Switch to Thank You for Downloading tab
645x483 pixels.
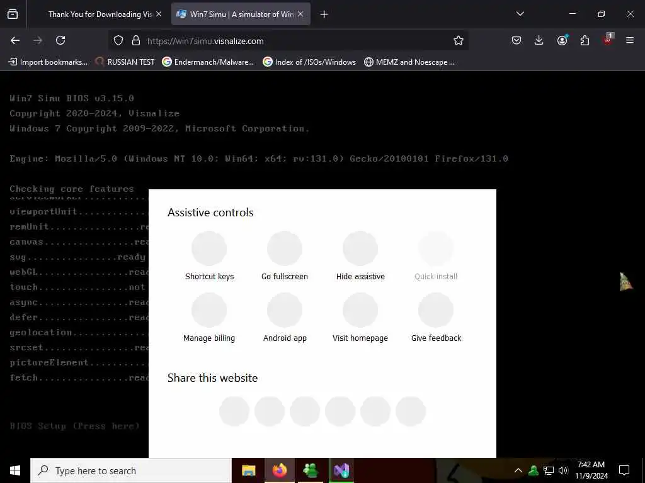100,14
